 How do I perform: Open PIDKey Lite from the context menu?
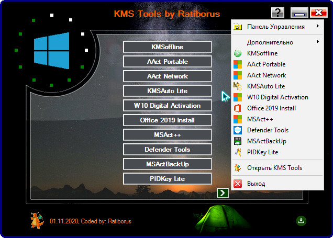click(262, 152)
